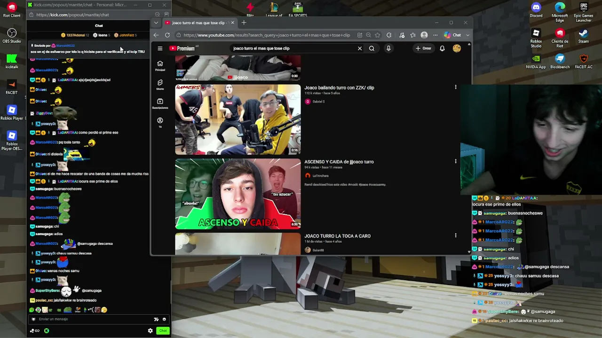Launch OBS Studio from the desktop
The width and height of the screenshot is (602, 338).
point(12,35)
